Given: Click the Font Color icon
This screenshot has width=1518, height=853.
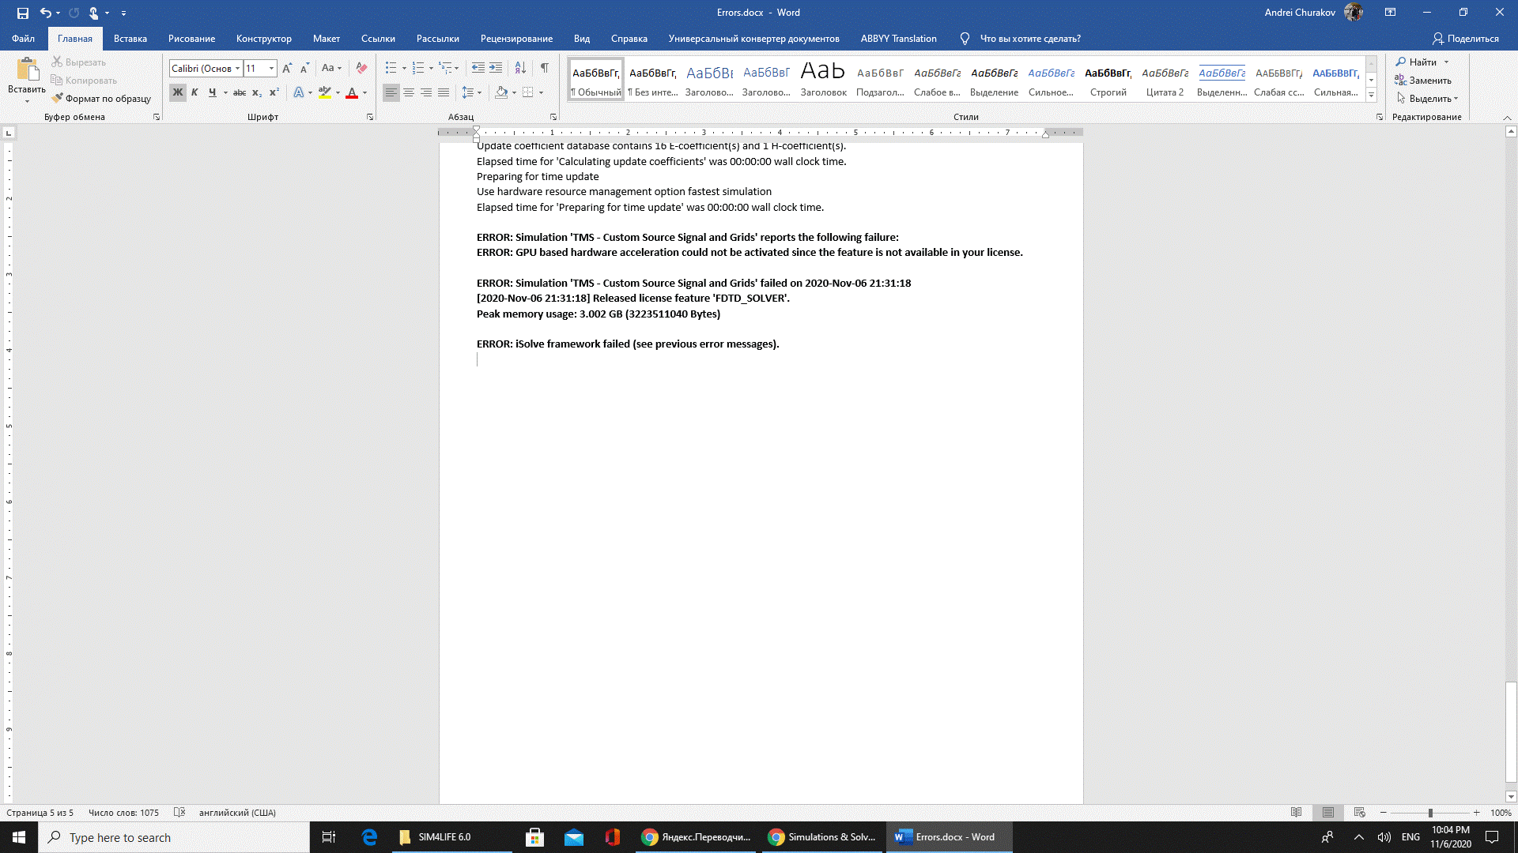Looking at the screenshot, I should tap(353, 92).
